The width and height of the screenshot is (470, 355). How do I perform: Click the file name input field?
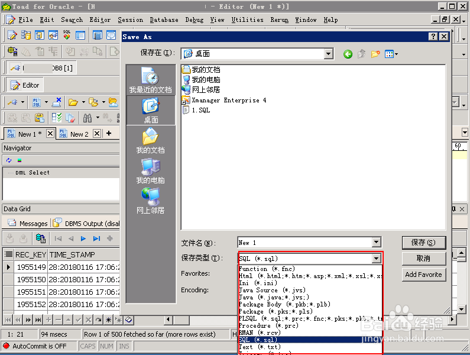click(x=305, y=243)
